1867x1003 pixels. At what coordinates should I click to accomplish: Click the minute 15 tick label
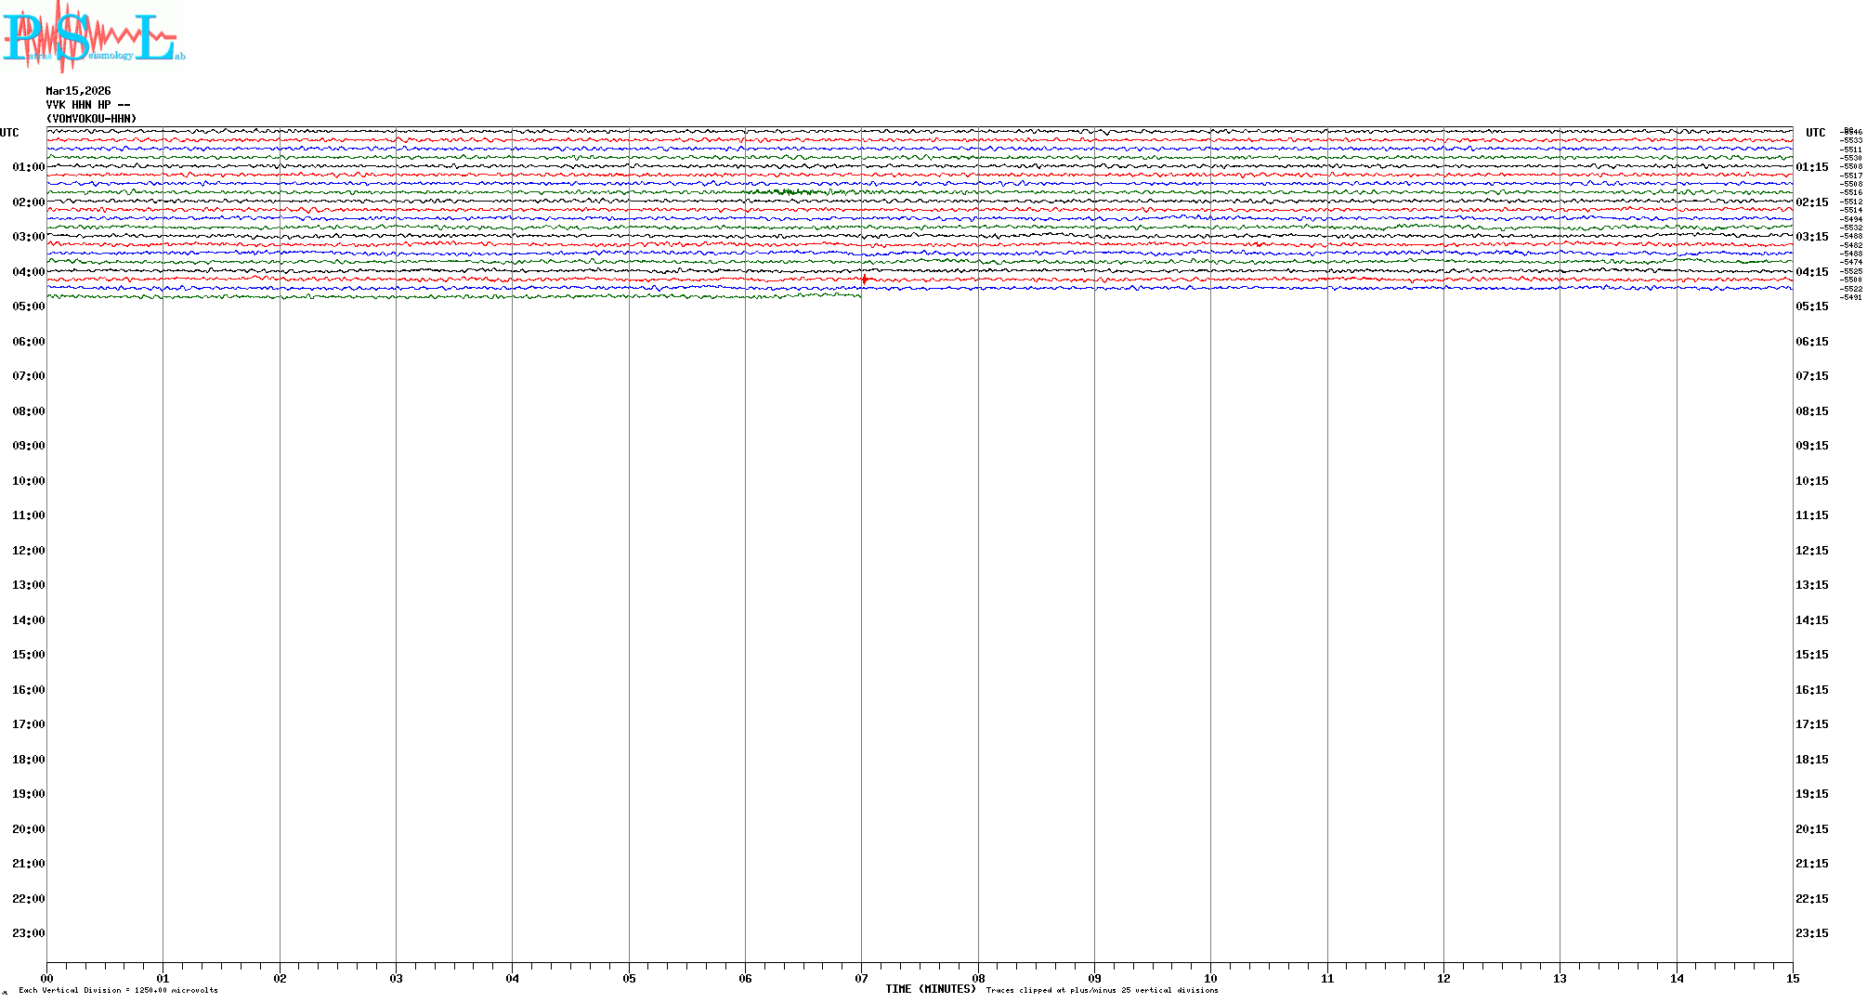pos(1793,979)
